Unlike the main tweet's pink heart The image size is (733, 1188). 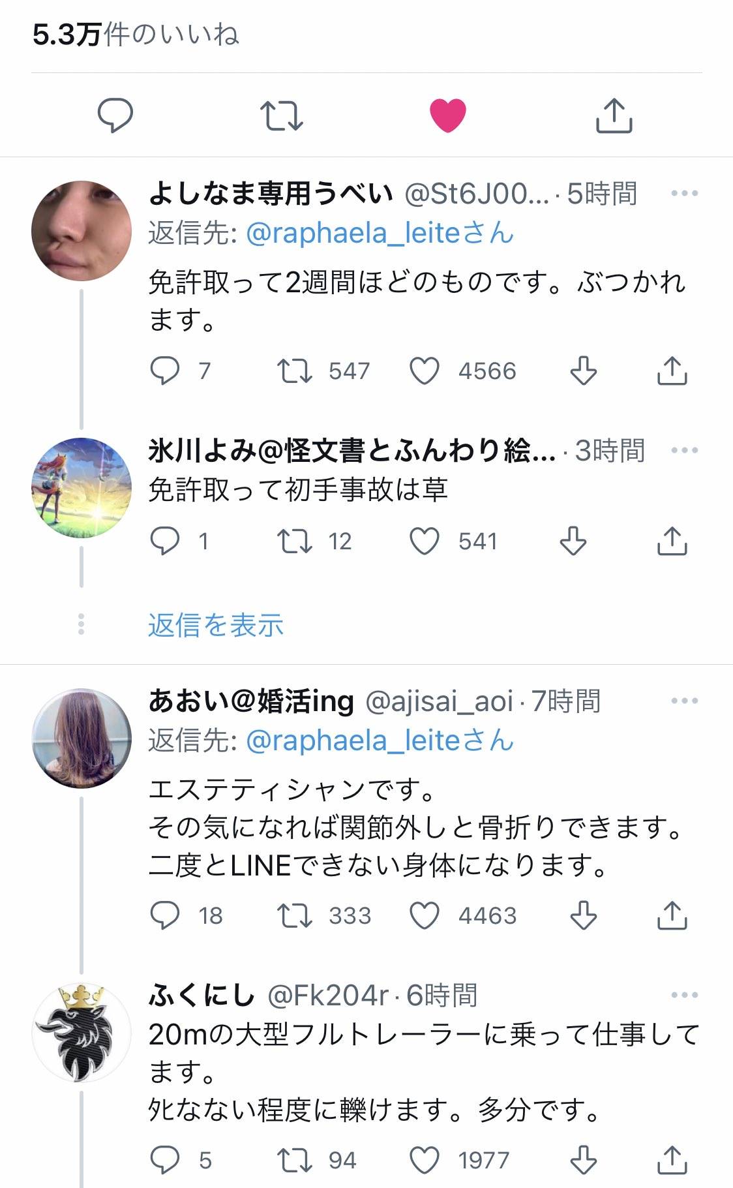[448, 115]
